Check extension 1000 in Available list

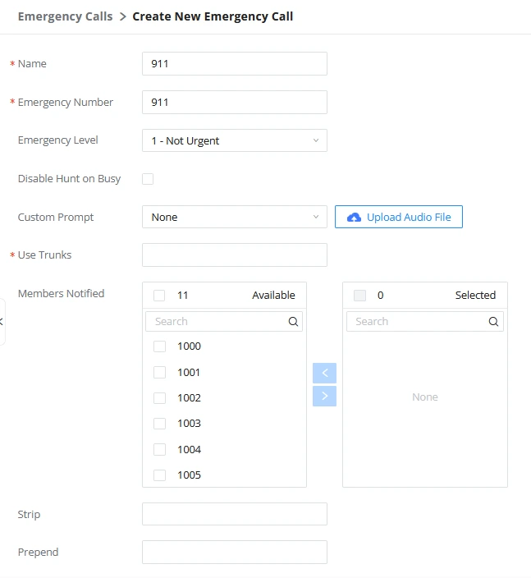tap(159, 346)
